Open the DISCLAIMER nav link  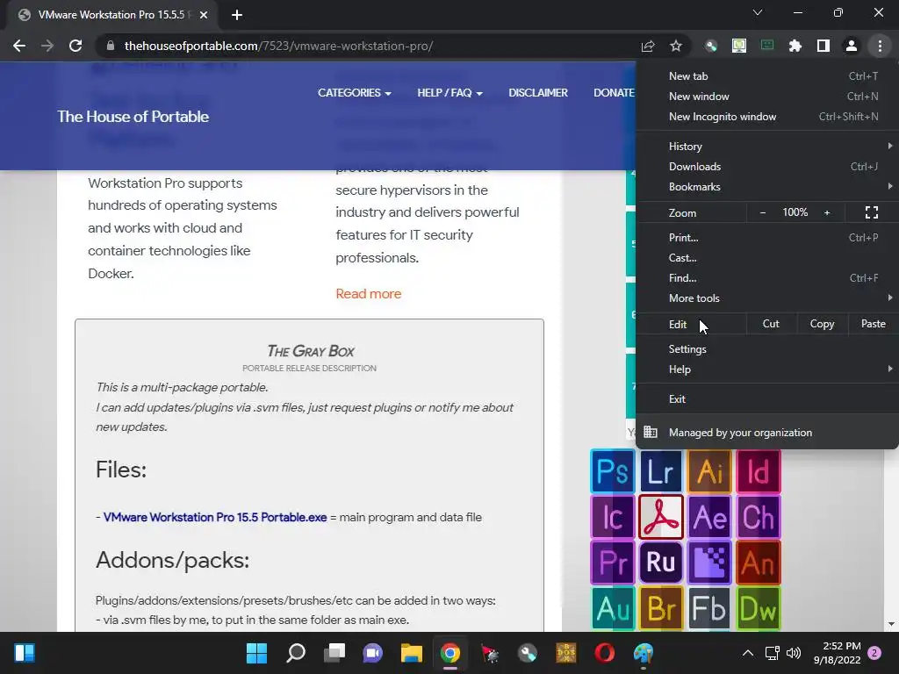(538, 93)
